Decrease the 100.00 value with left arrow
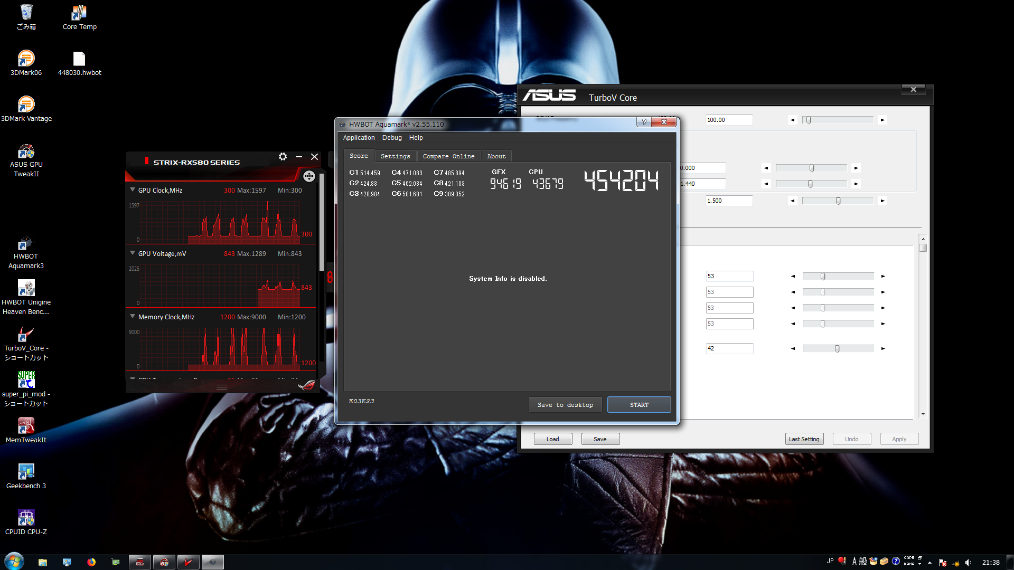The height and width of the screenshot is (570, 1014). tap(792, 120)
